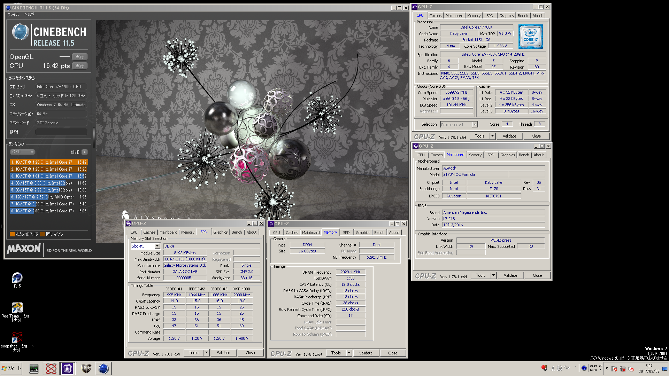Toggle the IME input mode 'A' indicator
Image resolution: width=669 pixels, height=376 pixels.
click(553, 368)
